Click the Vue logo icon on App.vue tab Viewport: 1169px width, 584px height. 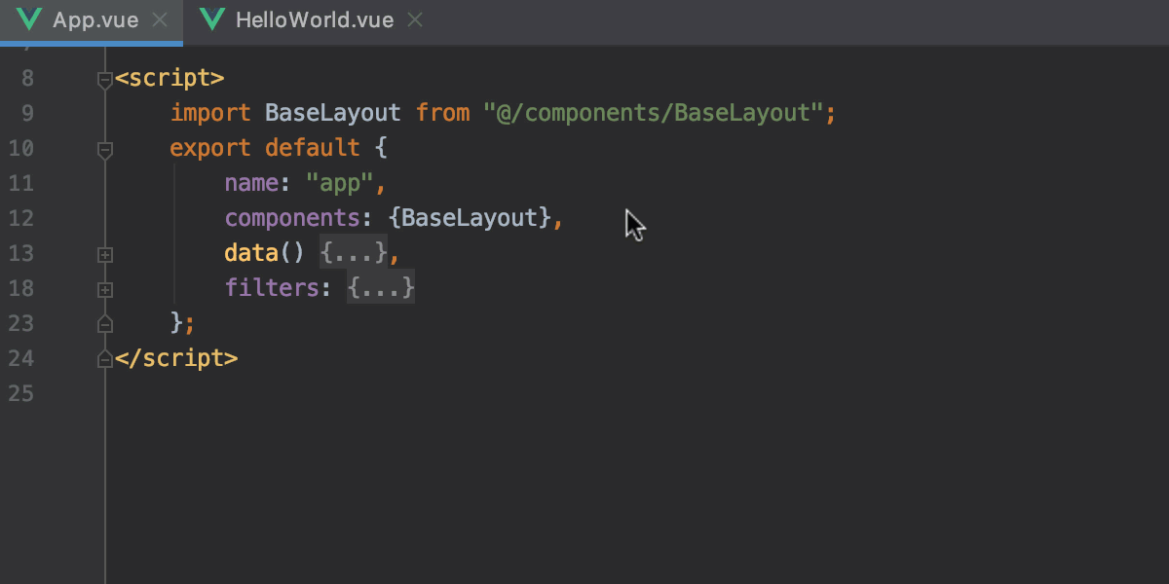29,19
